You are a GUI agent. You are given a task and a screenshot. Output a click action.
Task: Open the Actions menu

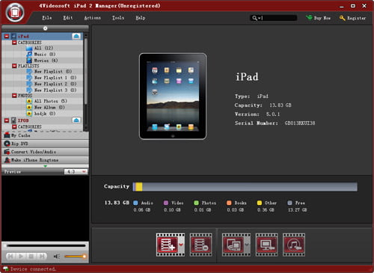point(93,18)
